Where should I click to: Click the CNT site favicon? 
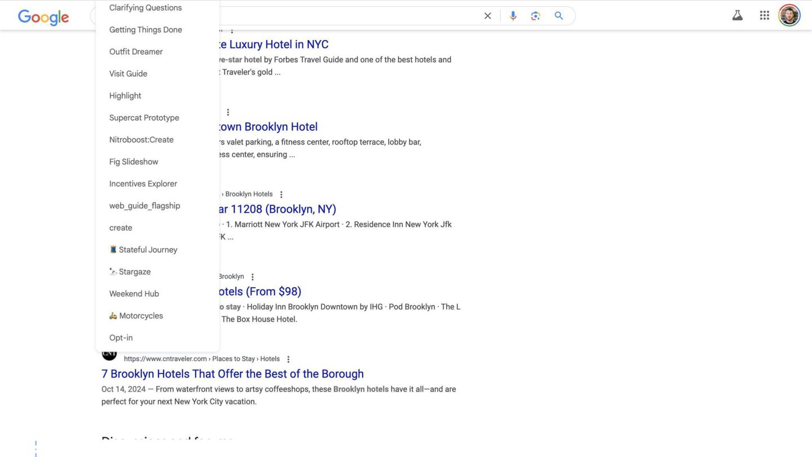pyautogui.click(x=109, y=355)
